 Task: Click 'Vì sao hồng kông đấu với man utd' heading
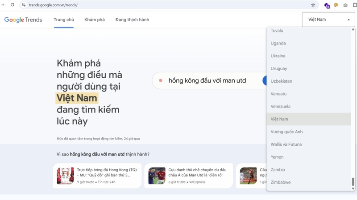(x=103, y=154)
